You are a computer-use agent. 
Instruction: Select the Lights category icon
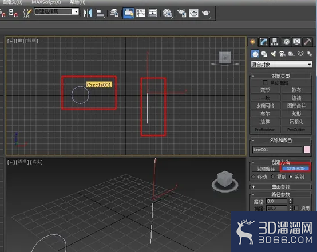point(274,54)
